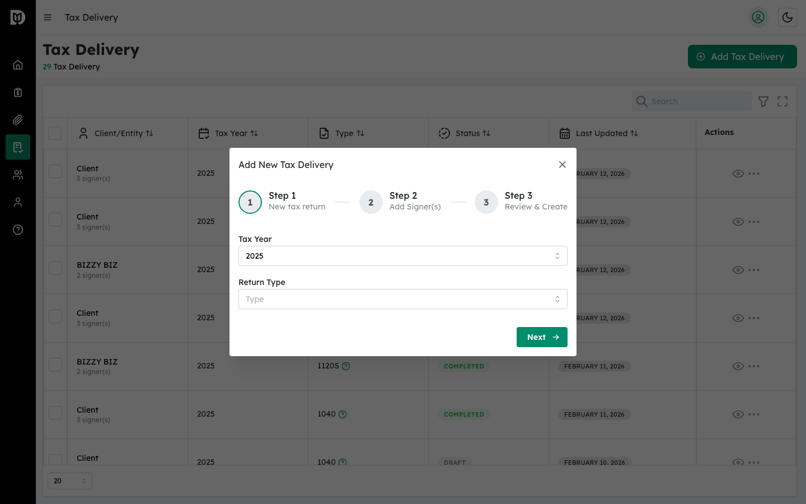Check the row checkbox for BIZZY BIZ
Image resolution: width=806 pixels, height=504 pixels.
(55, 268)
